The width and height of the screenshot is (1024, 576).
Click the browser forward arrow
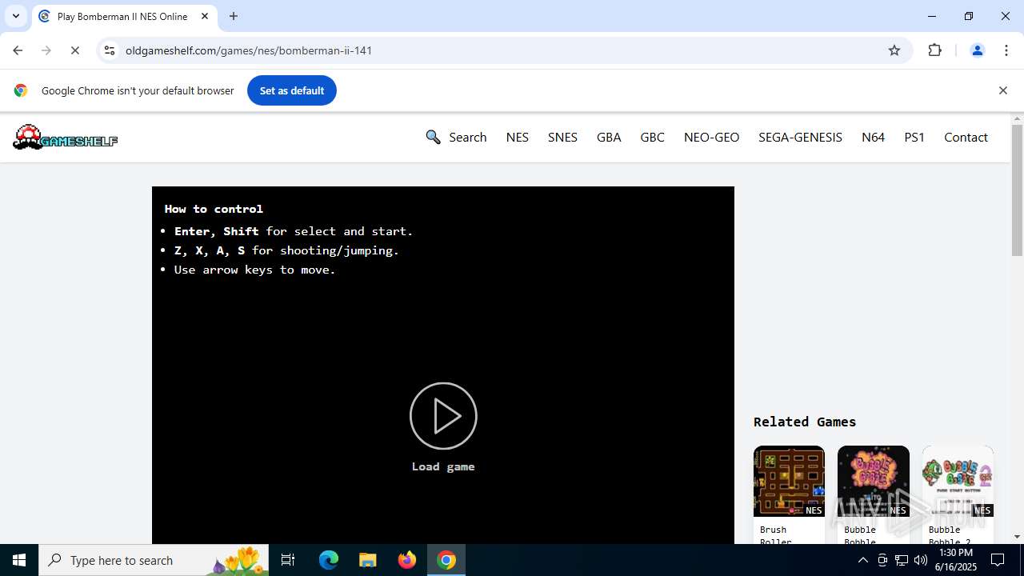46,50
